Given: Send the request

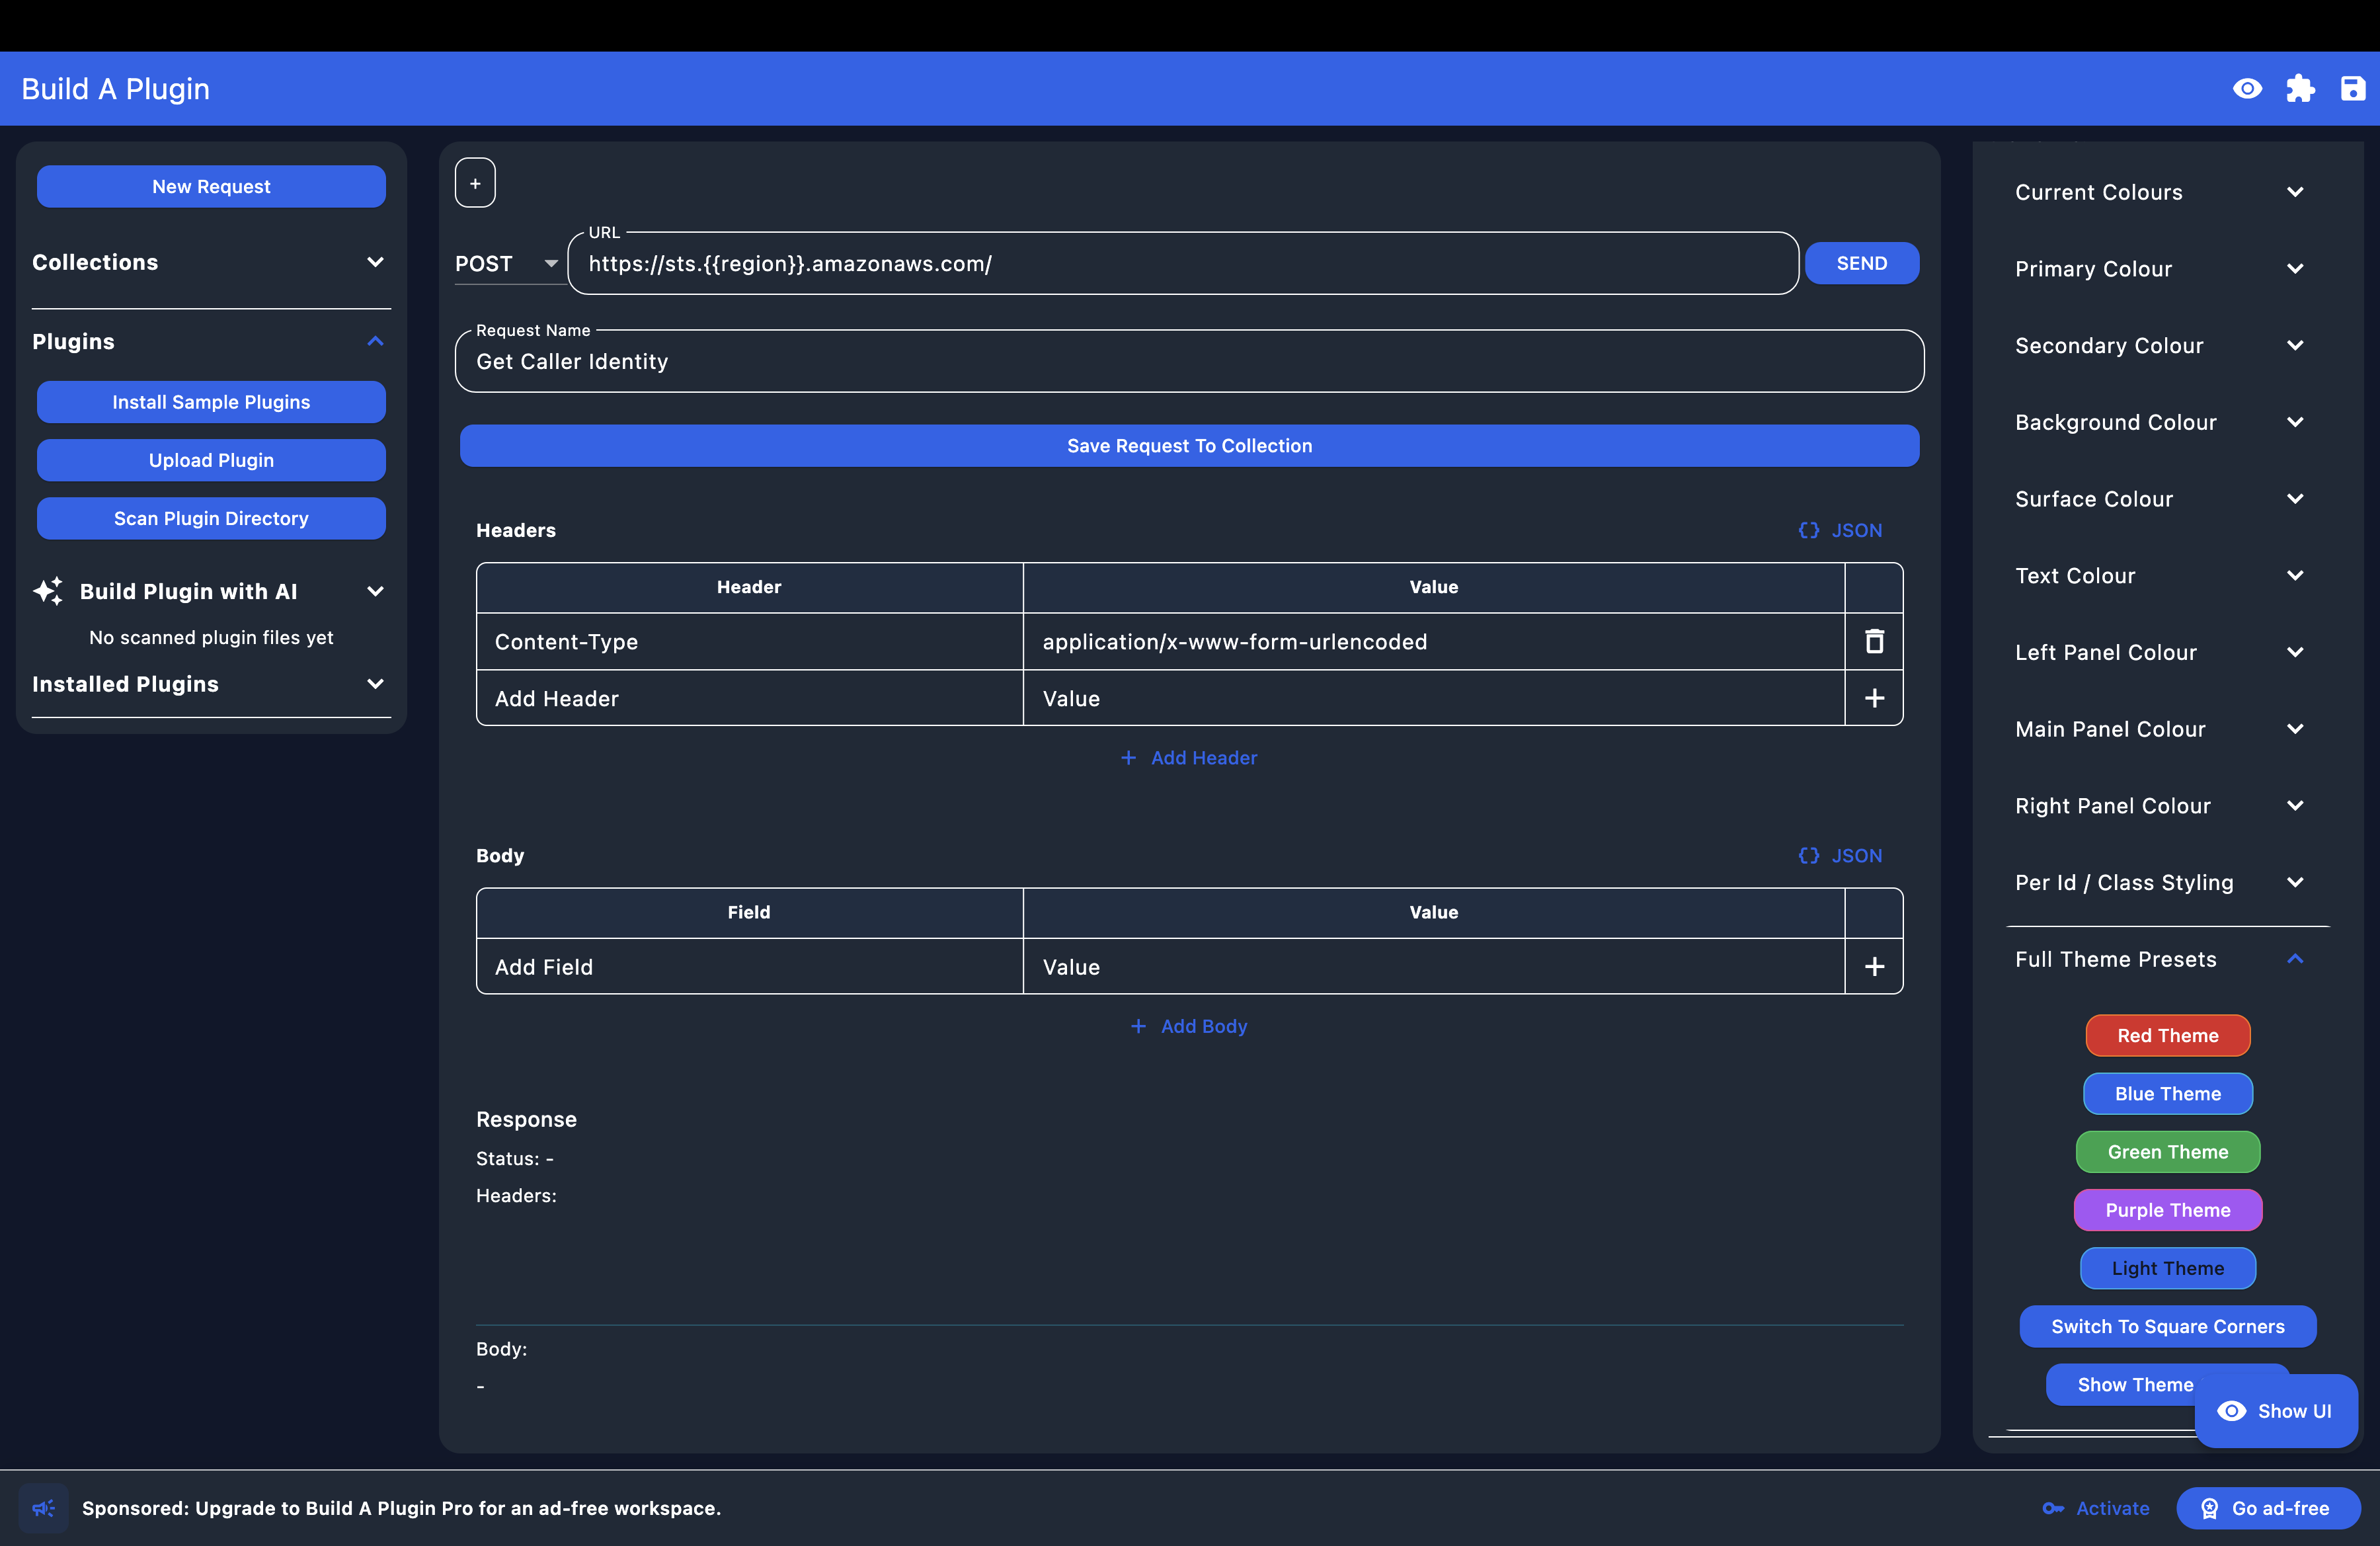Looking at the screenshot, I should point(1861,263).
